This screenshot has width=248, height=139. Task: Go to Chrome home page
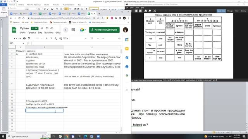click(23, 18)
